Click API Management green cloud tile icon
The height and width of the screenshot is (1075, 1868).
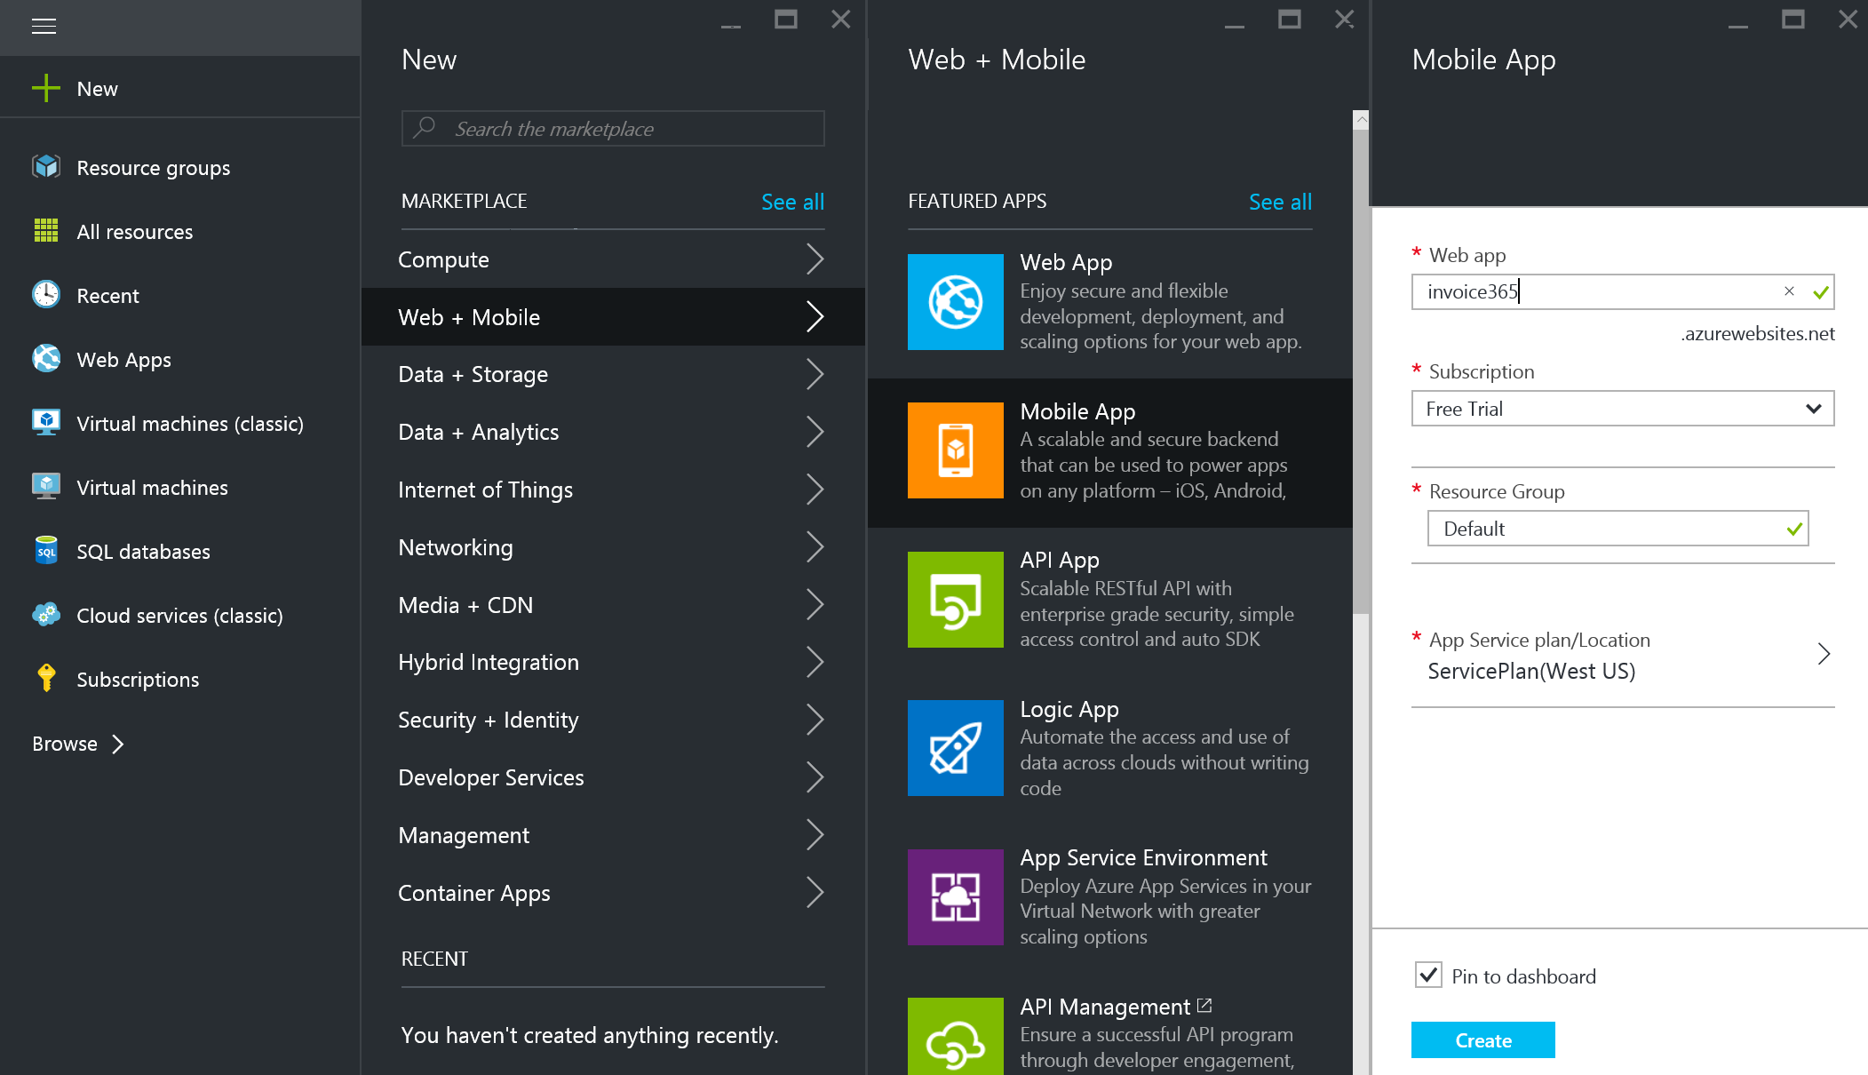pyautogui.click(x=956, y=1037)
